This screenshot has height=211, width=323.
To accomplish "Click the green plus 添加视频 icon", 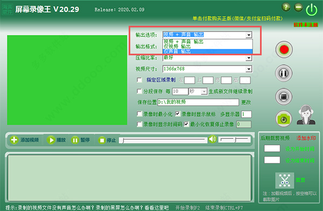I will pyautogui.click(x=14, y=140).
